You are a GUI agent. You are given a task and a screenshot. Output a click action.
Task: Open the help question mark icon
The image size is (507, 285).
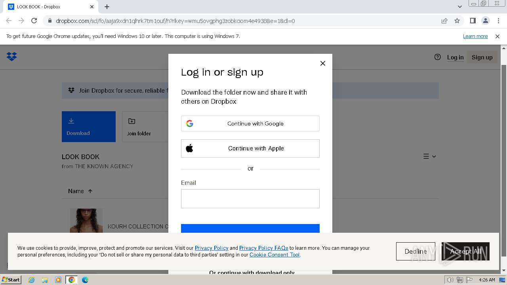[437, 57]
